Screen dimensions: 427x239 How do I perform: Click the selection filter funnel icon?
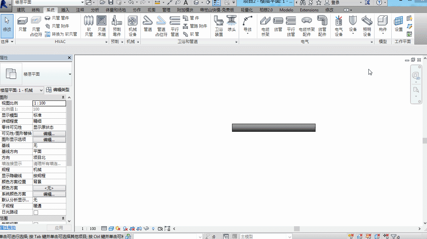393,237
